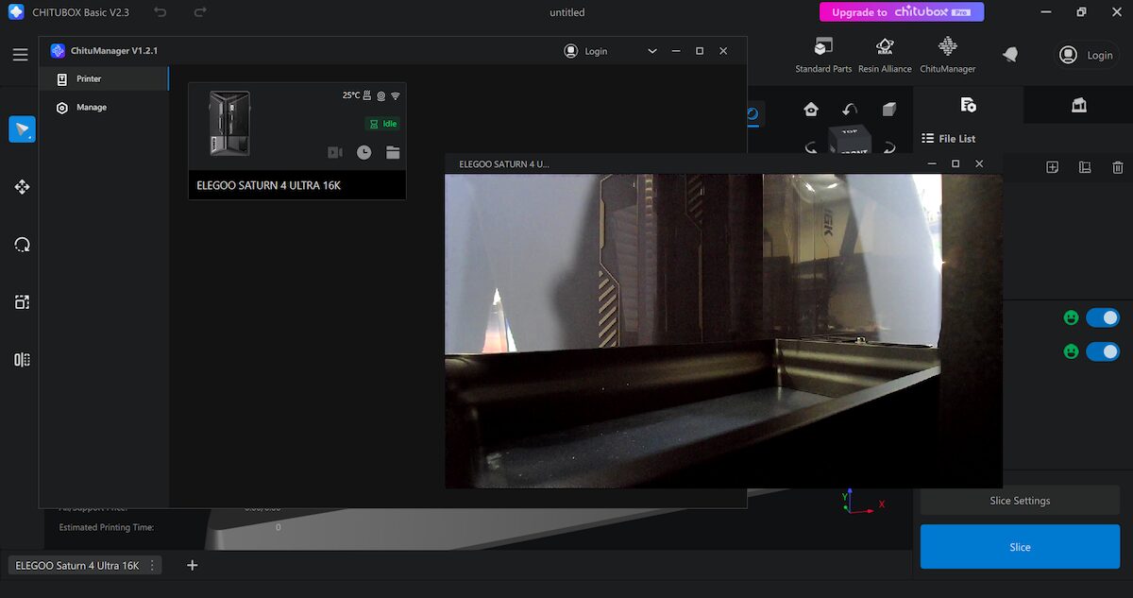This screenshot has width=1133, height=598.
Task: Maximize the ELEGOO SATURN camera window
Action: [955, 163]
